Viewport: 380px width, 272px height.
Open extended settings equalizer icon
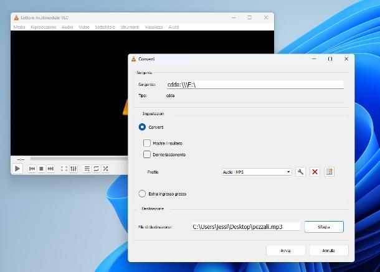click(x=74, y=169)
